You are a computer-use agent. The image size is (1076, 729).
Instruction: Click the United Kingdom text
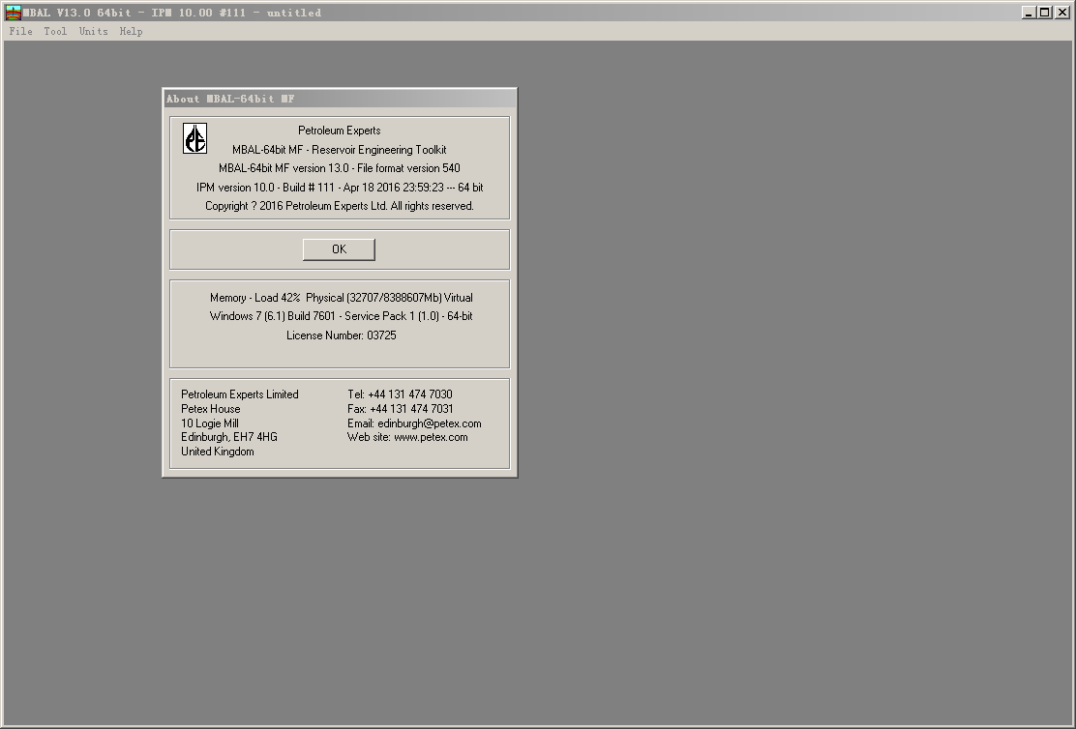218,452
